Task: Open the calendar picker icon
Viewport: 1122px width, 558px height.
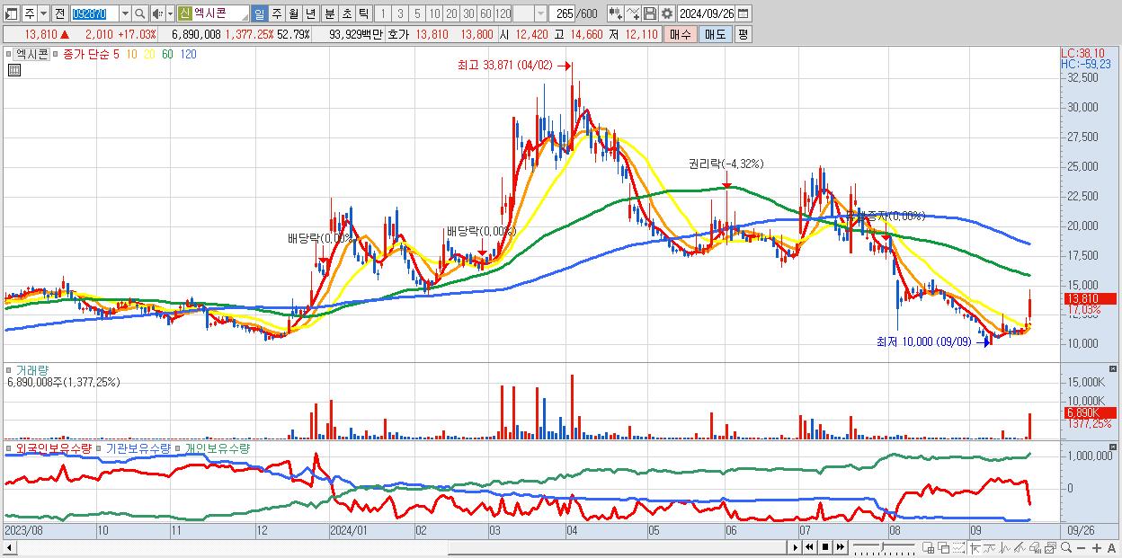Action: pyautogui.click(x=744, y=13)
